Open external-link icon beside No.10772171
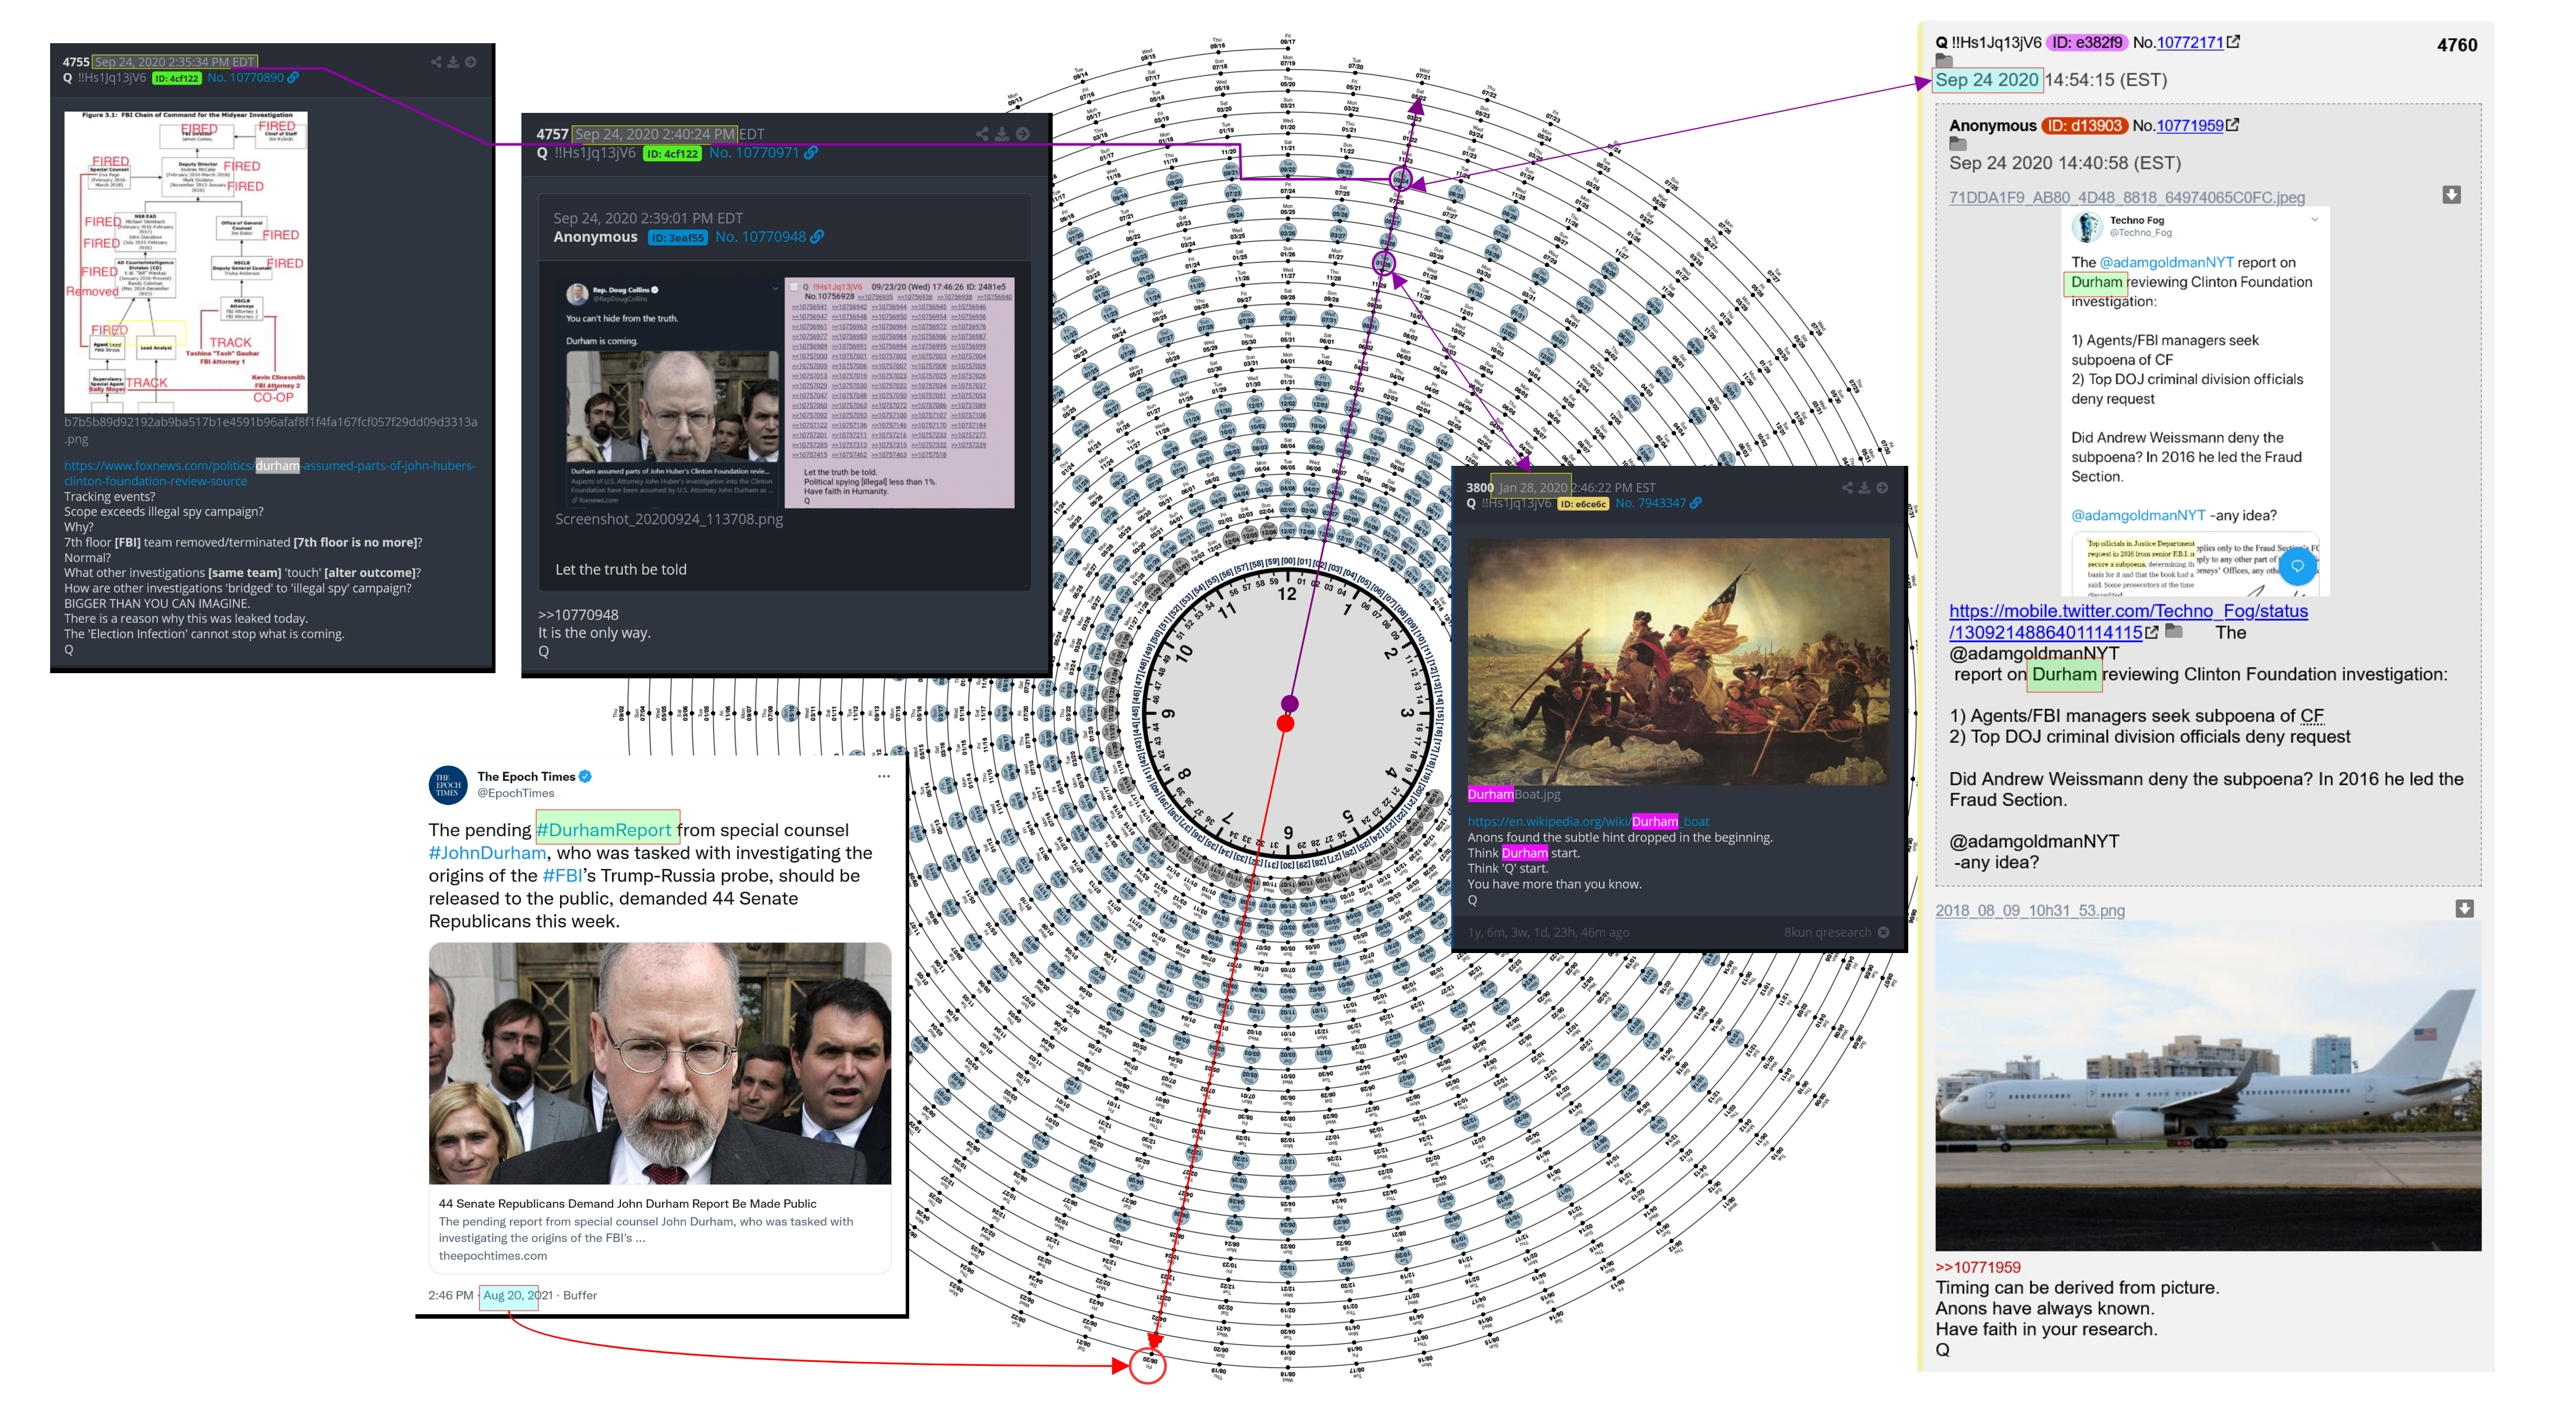 click(2234, 42)
